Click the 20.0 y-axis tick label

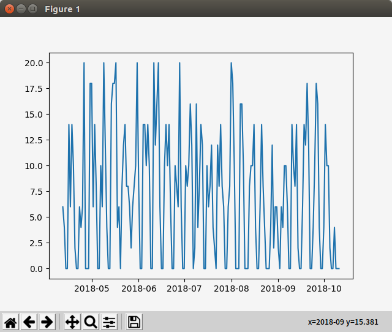(32, 62)
